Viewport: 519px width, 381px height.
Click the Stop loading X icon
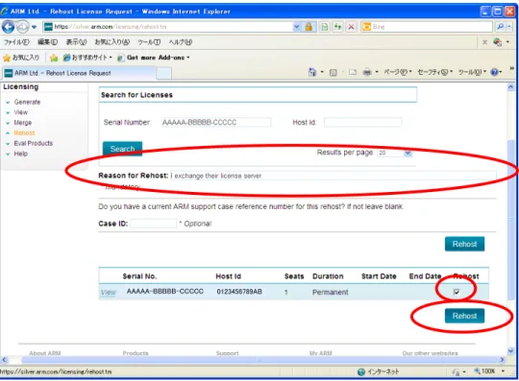click(351, 27)
